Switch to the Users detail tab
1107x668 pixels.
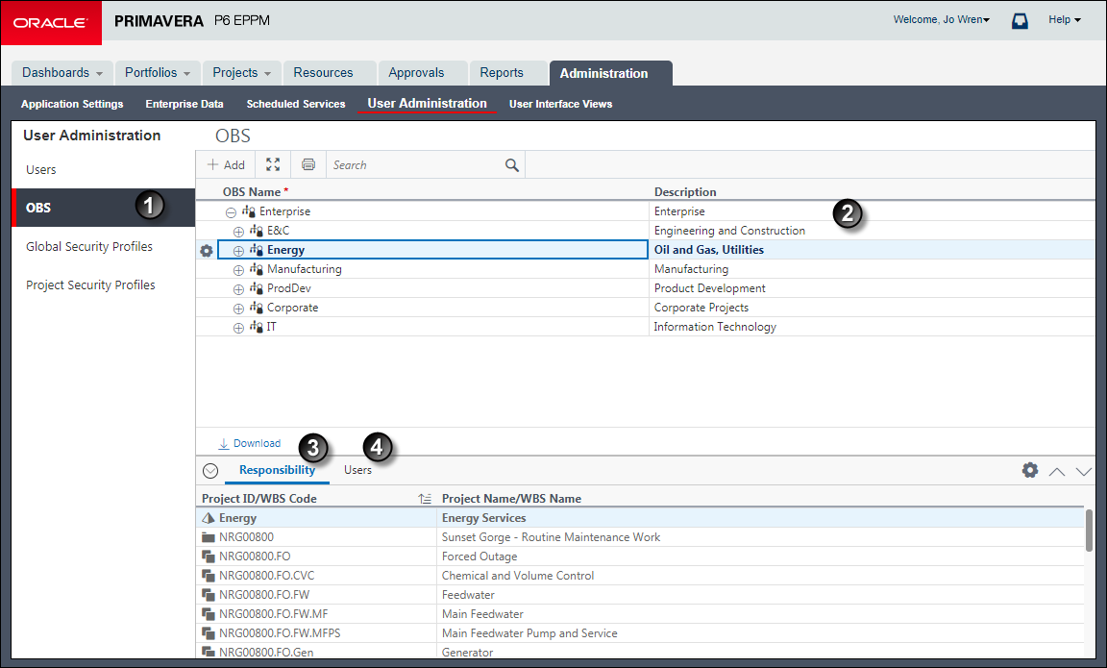pos(357,470)
